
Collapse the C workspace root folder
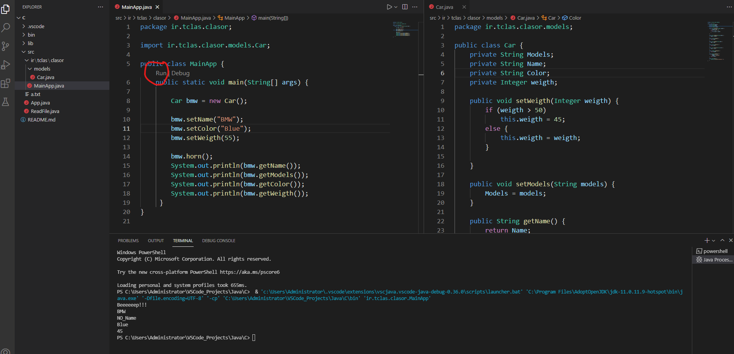point(19,18)
